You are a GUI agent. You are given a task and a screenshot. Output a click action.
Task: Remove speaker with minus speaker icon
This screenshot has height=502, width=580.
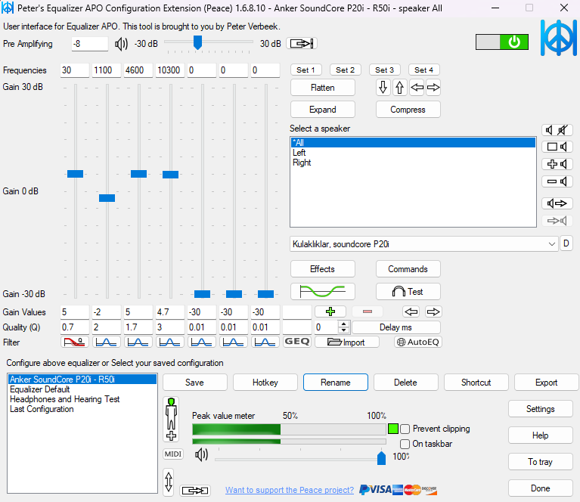557,181
